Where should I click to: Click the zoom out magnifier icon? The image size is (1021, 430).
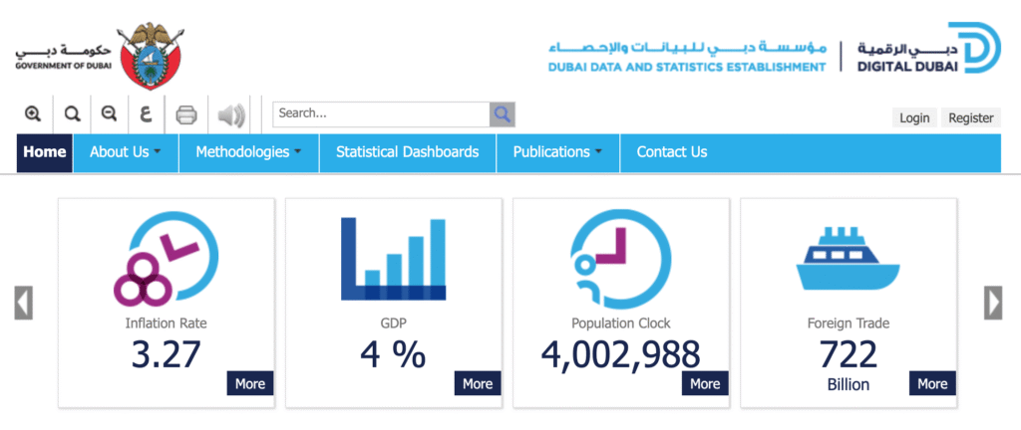(x=109, y=114)
